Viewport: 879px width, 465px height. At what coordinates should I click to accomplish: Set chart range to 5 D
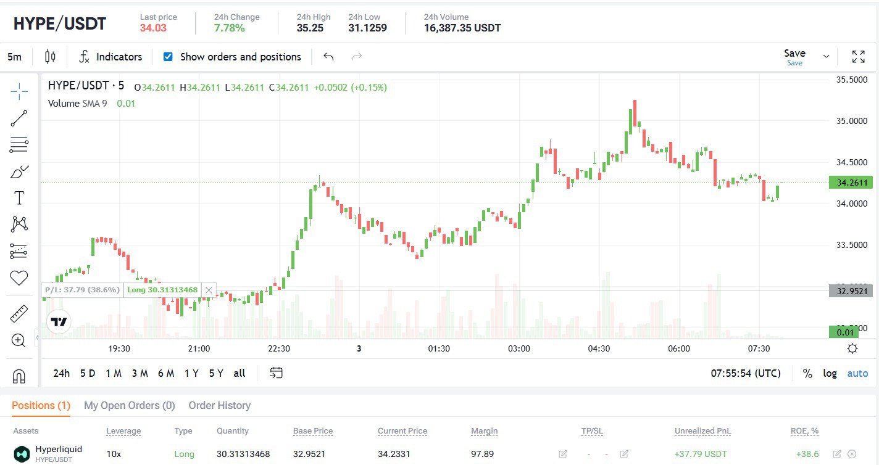click(x=88, y=373)
